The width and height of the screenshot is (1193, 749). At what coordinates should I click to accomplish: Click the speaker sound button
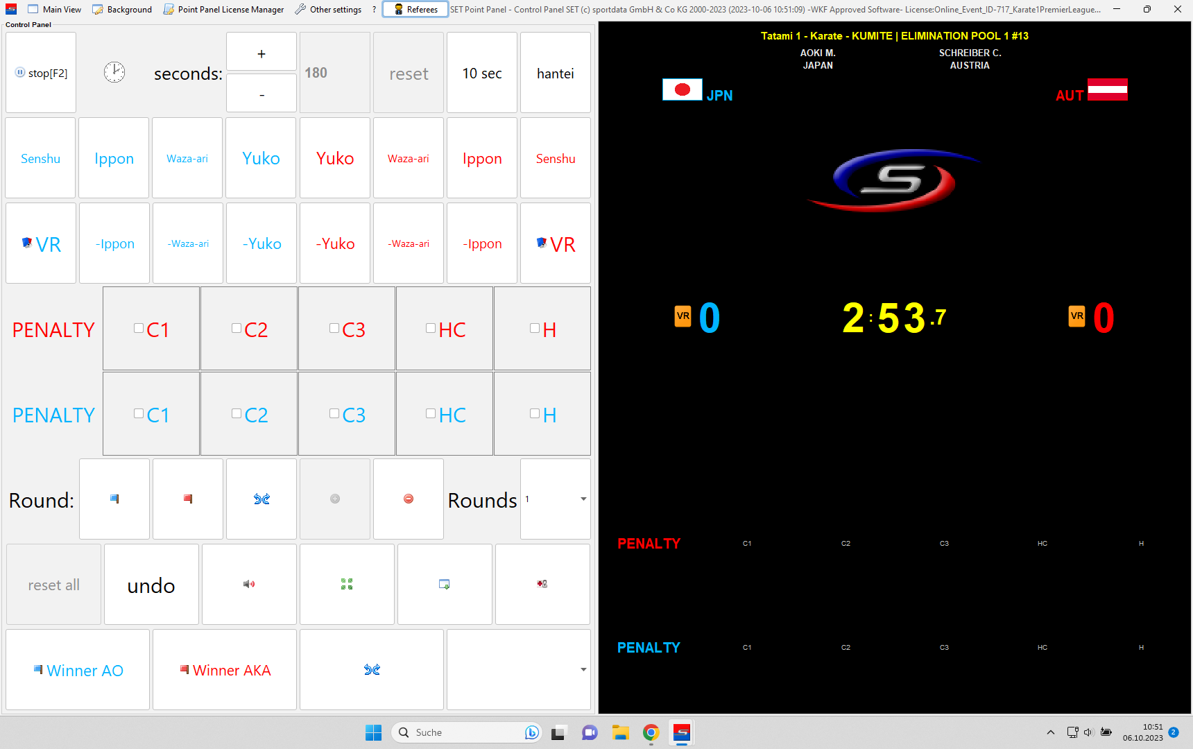(249, 584)
